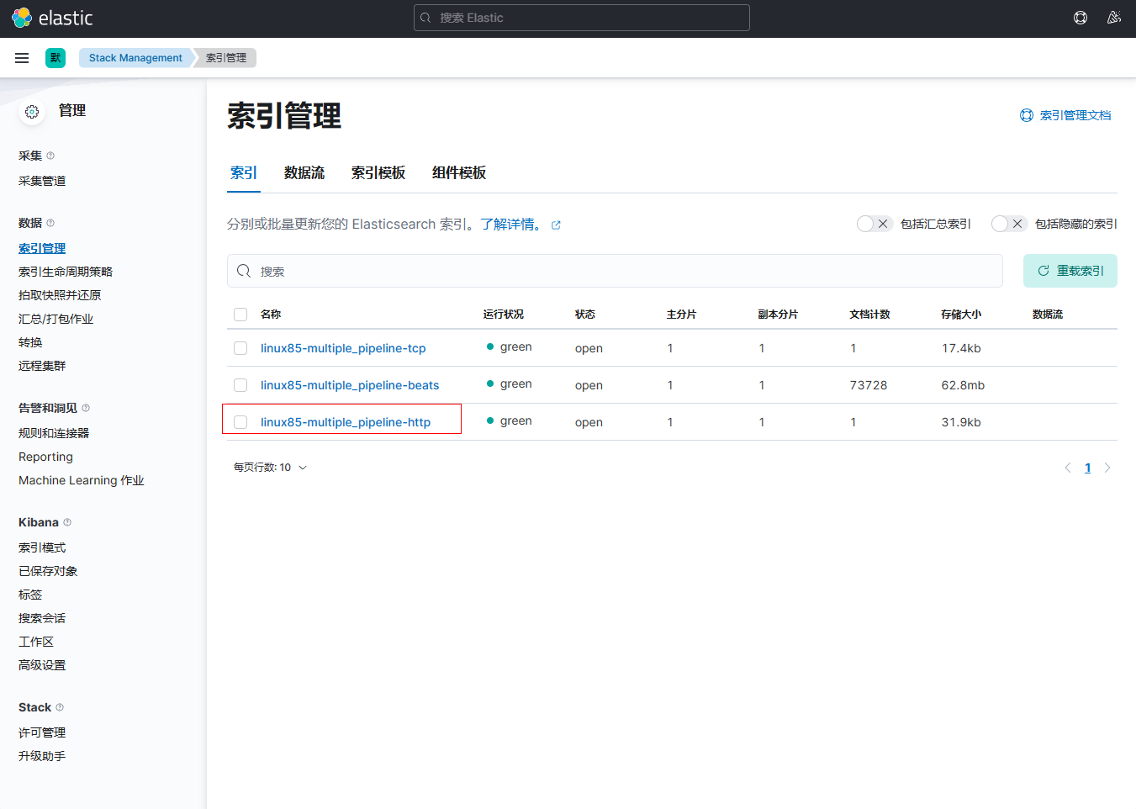Click the info icon beside 采集 heading
Viewport: 1136px width, 809px height.
[50, 156]
